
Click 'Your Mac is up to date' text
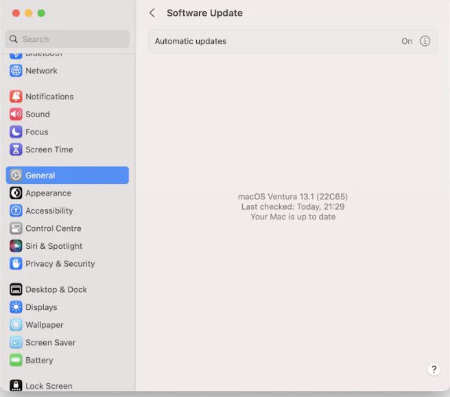pos(293,217)
